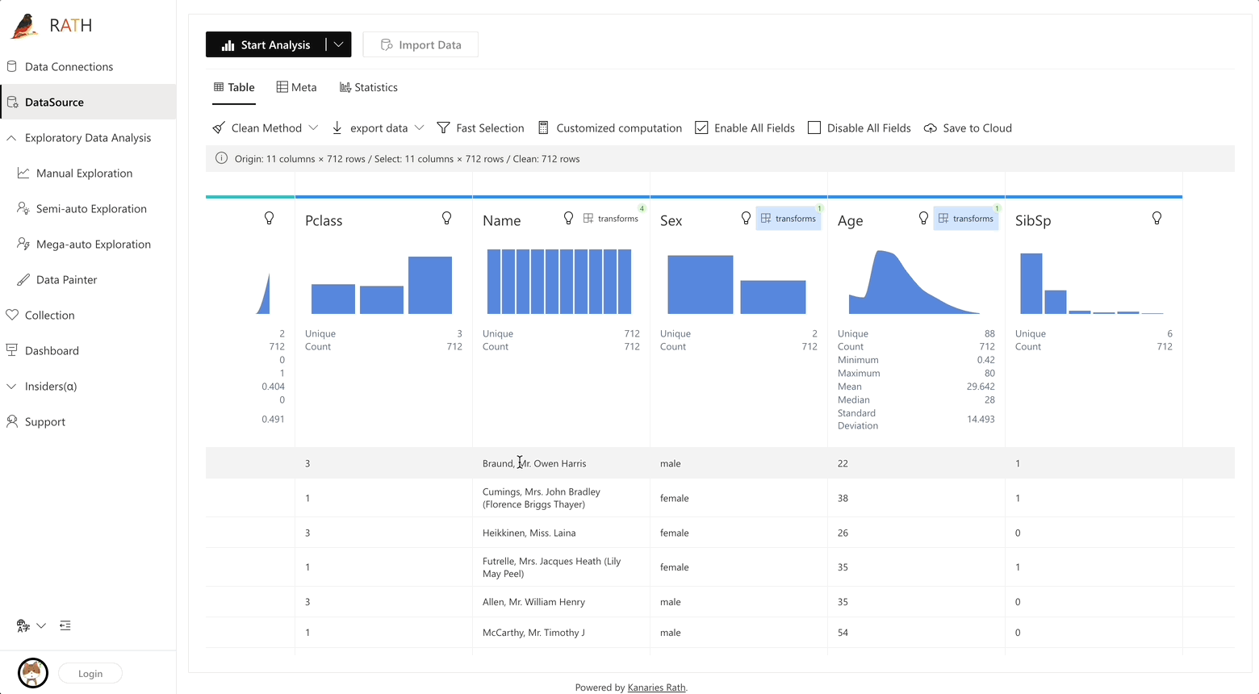Screen dimensions: 1259x694
Task: Check the Enable All Fields checkbox
Action: coord(702,128)
